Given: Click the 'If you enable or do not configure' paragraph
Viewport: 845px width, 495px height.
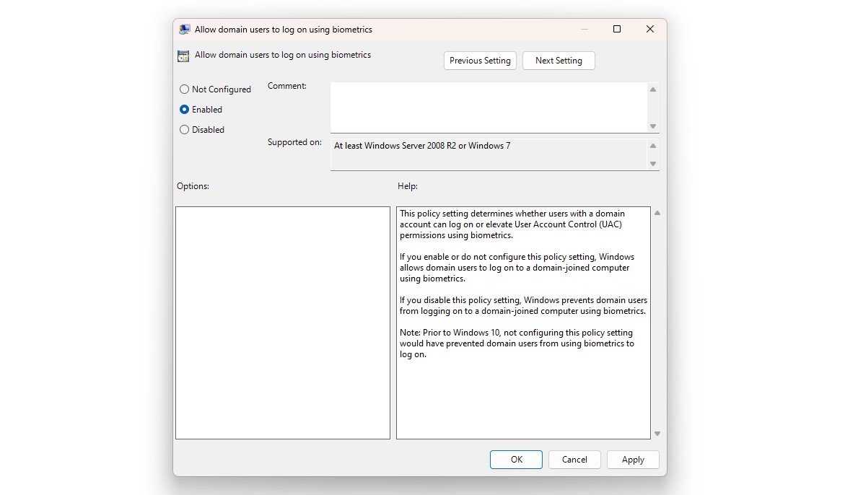Looking at the screenshot, I should pos(517,268).
